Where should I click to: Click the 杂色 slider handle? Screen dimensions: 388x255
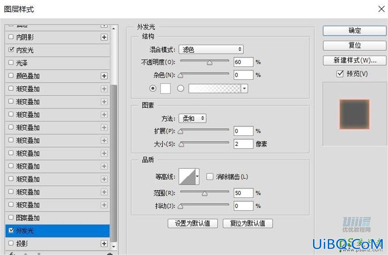(x=181, y=75)
